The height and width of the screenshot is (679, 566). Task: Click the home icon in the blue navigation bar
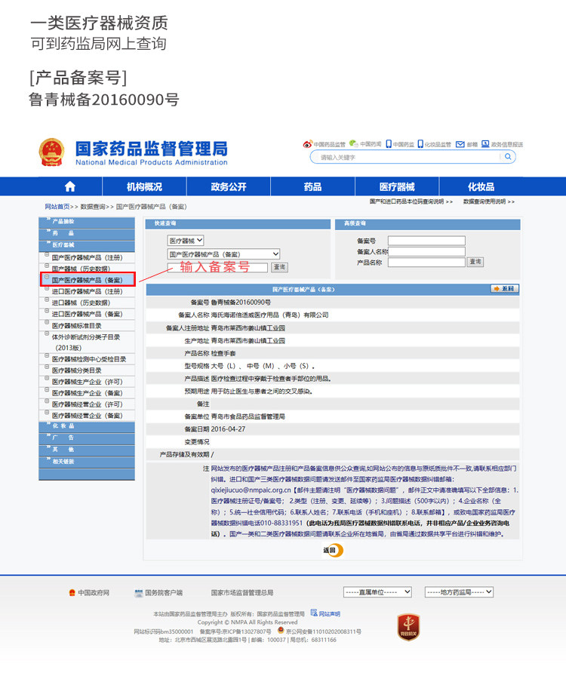click(x=69, y=186)
